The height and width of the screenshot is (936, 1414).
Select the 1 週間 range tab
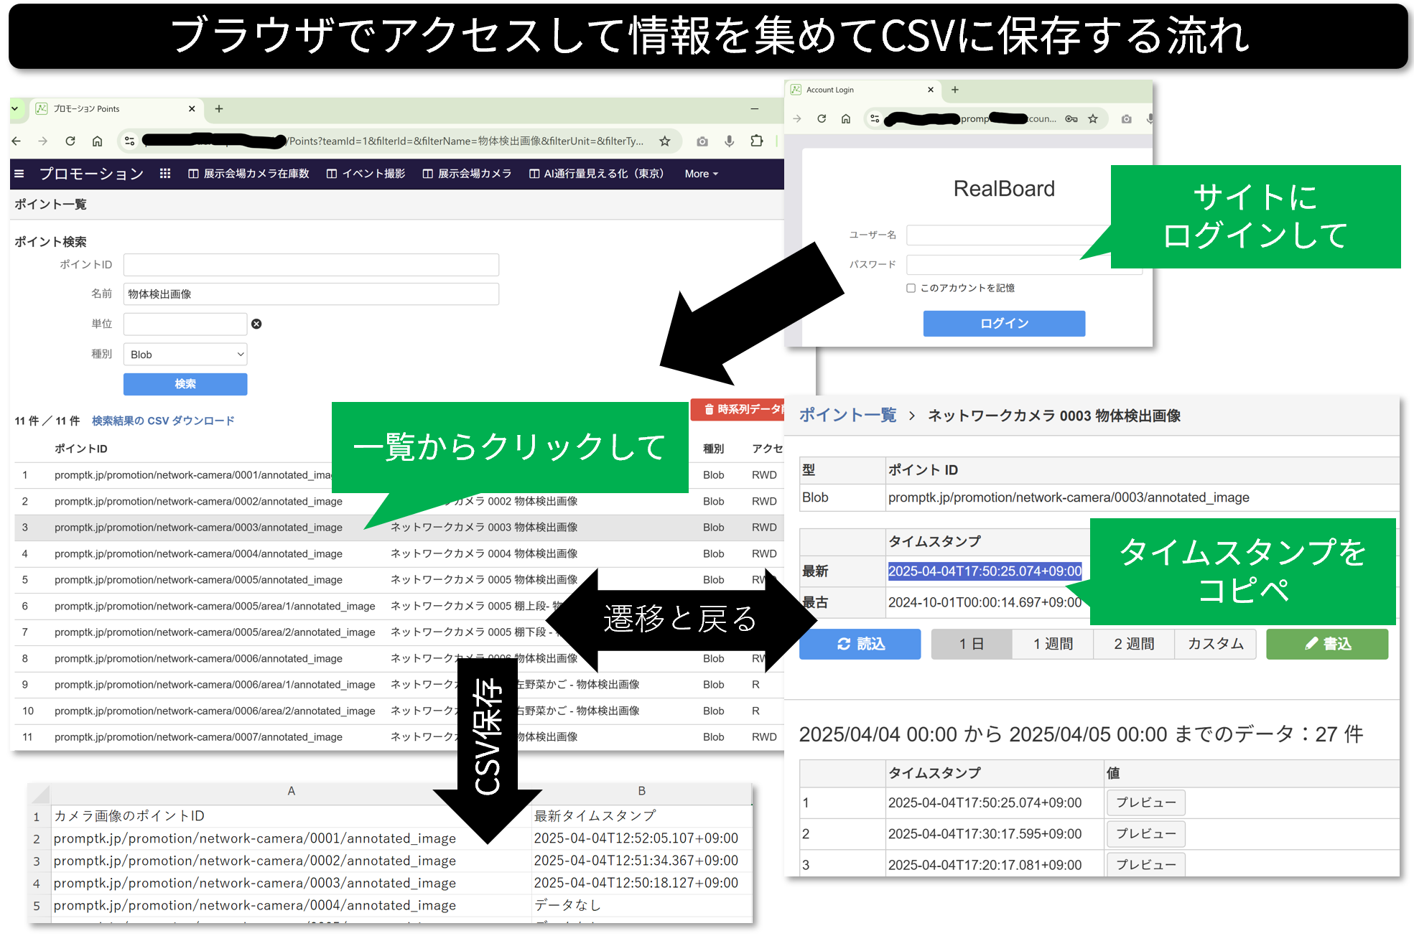[1053, 645]
